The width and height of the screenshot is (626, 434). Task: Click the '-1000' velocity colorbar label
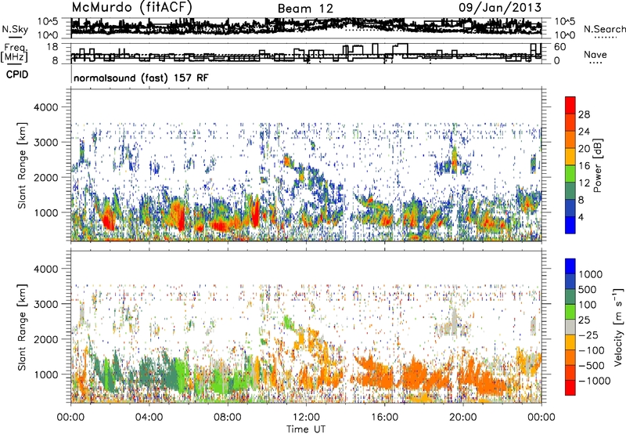pos(595,381)
